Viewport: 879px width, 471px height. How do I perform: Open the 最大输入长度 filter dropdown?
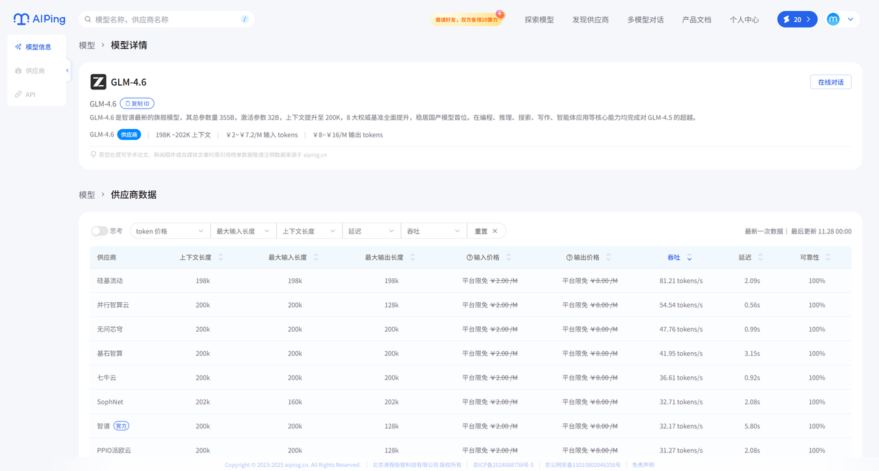[x=243, y=231]
